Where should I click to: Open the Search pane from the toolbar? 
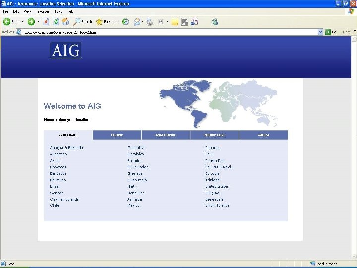[83, 22]
